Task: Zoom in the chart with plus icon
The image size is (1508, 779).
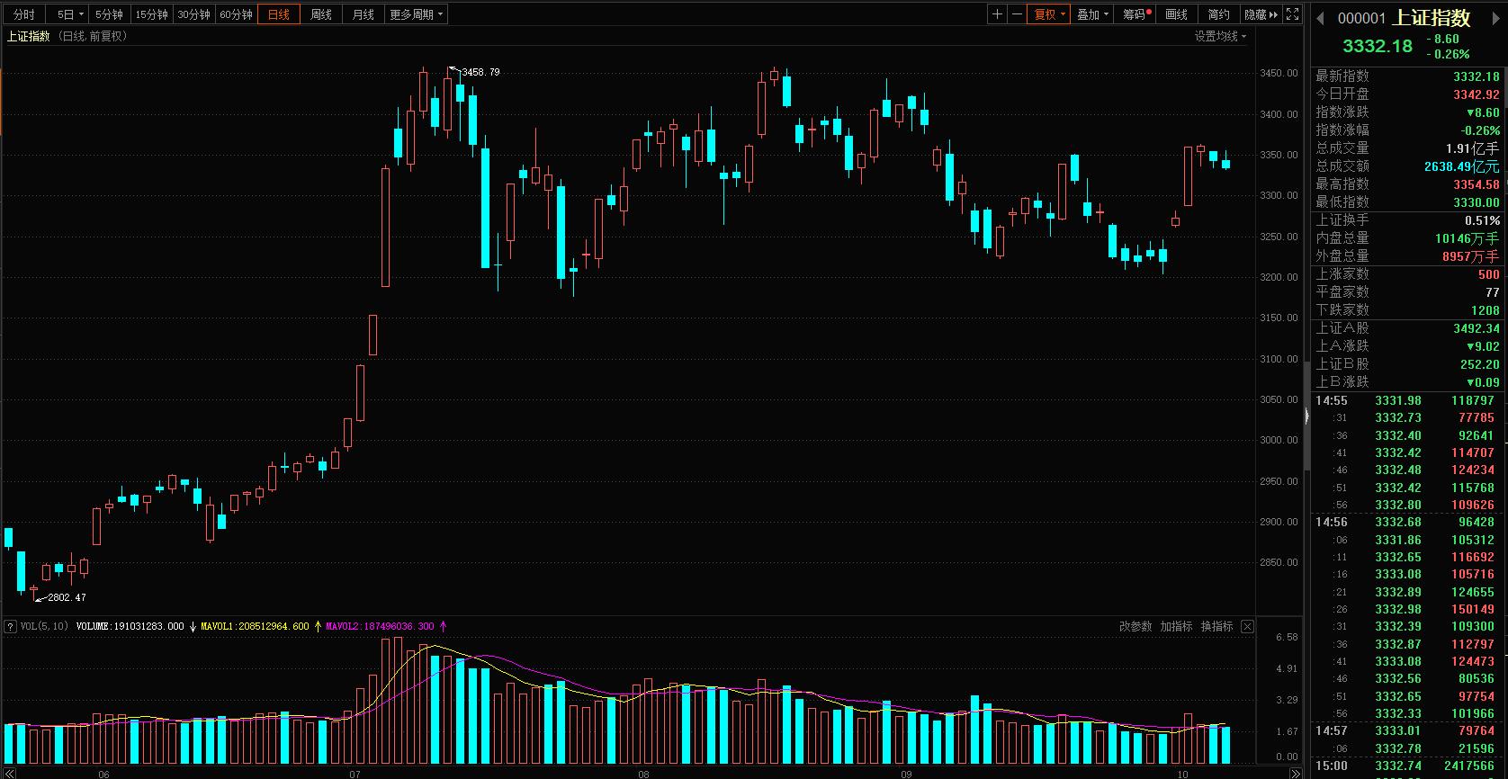Action: [997, 14]
